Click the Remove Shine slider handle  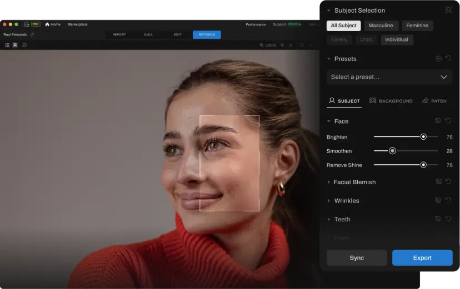423,165
